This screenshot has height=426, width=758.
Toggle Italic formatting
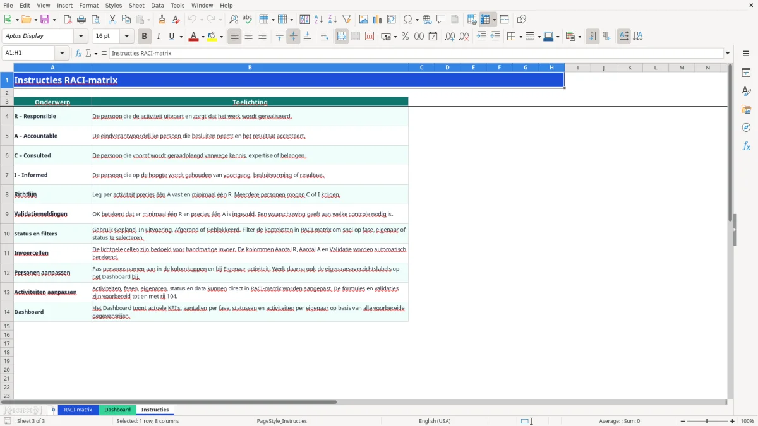[159, 37]
